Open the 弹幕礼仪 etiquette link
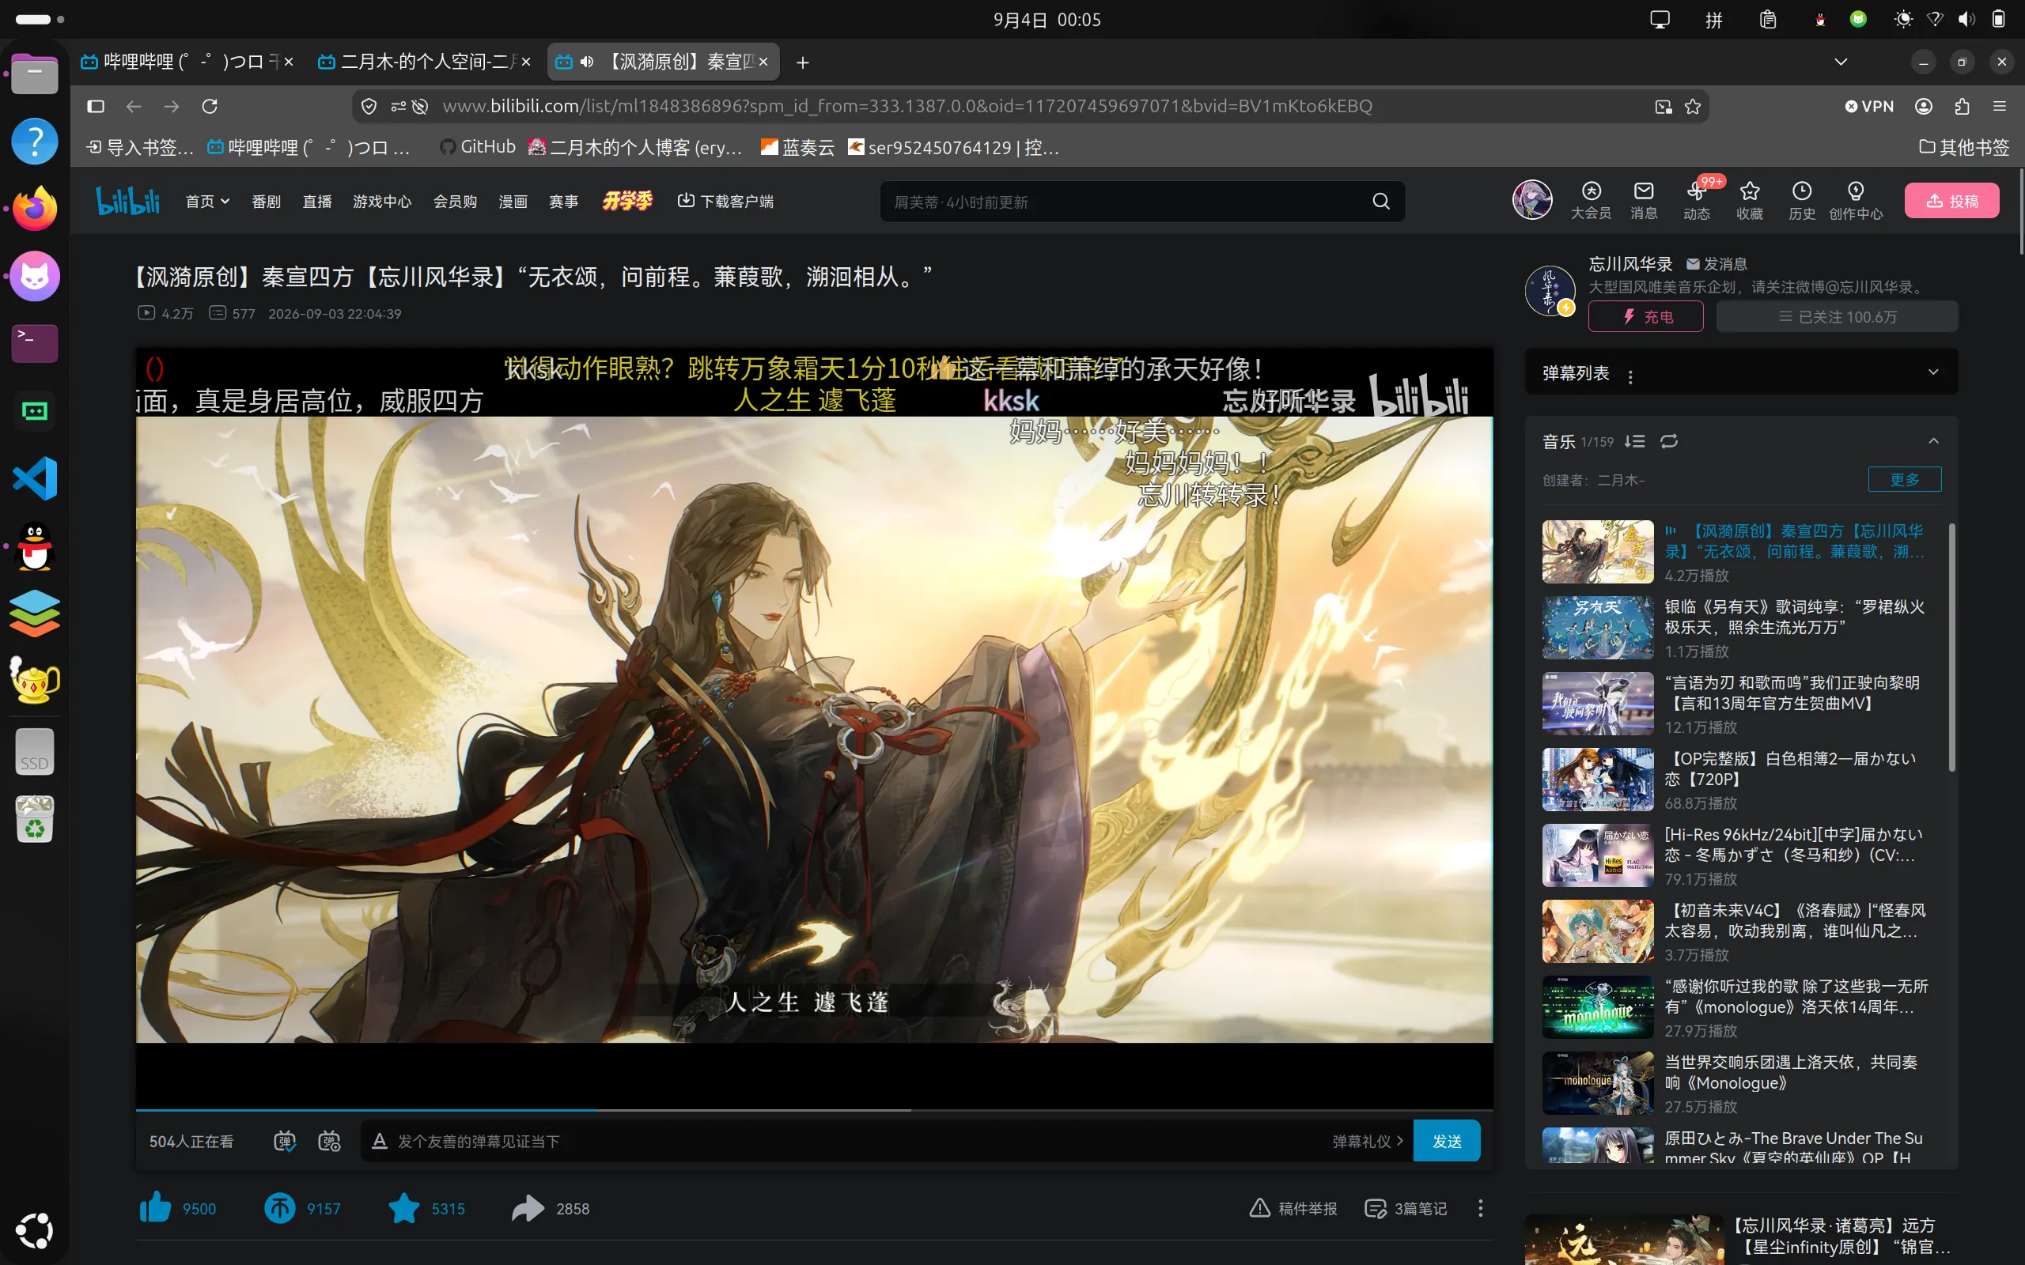The width and height of the screenshot is (2025, 1265). tap(1368, 1141)
